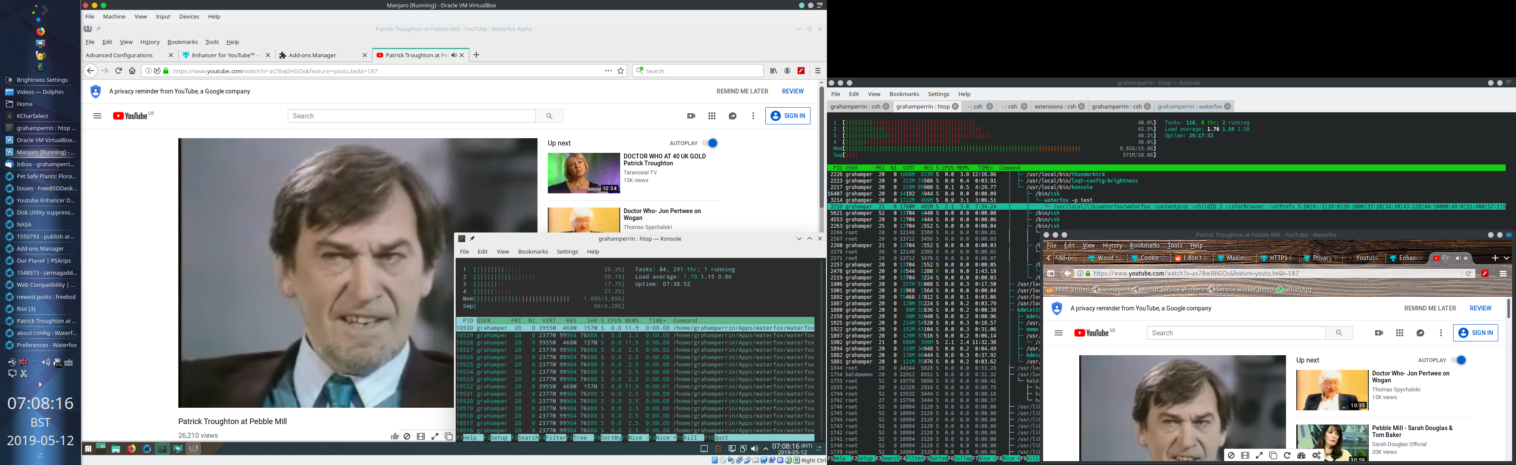
Task: Open the Machine menu in VirtualBox
Action: [114, 16]
